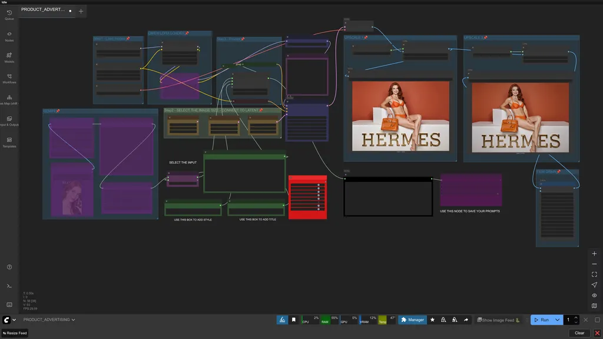Viewport: 603px width, 339px height.
Task: Open the Models sidebar panel
Action: (x=9, y=58)
